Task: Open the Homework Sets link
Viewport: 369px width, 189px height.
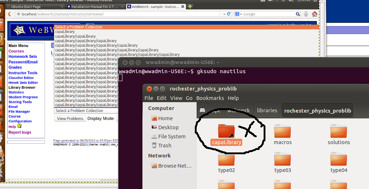Action: point(23,56)
